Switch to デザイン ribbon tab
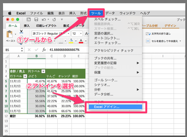Screen dimensions: 187x137 170,26
